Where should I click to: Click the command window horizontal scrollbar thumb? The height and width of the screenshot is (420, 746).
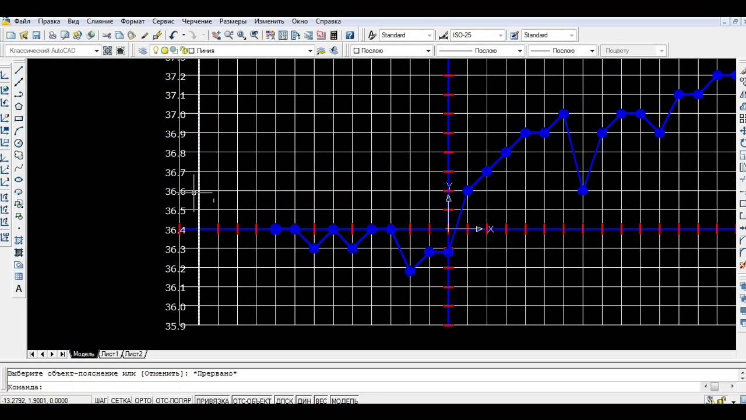tap(715, 386)
